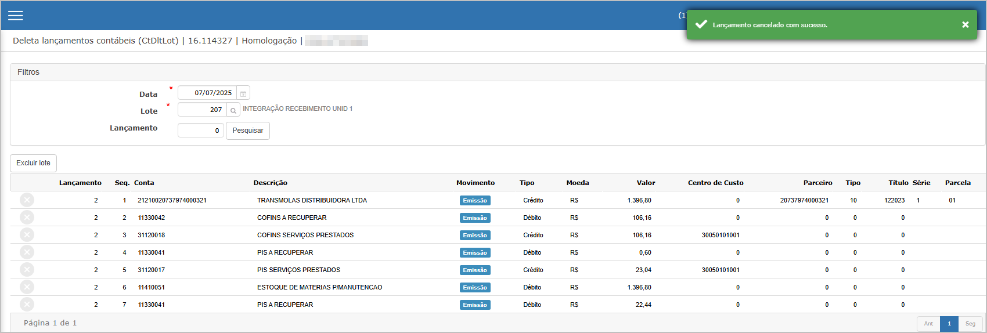Click the magnifier lookup icon beside Lote
This screenshot has height=333, width=987.
point(233,110)
